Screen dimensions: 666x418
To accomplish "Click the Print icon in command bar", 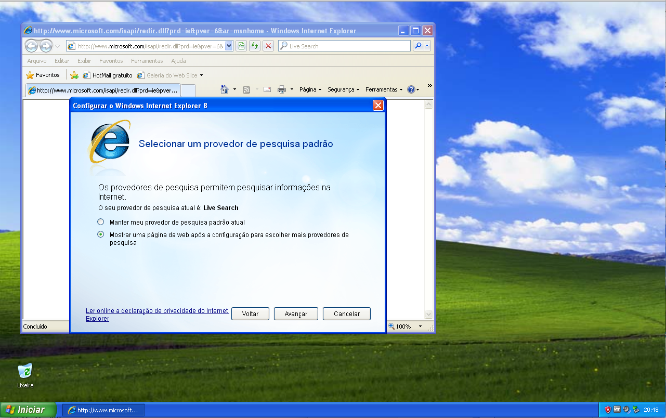I will (x=282, y=89).
